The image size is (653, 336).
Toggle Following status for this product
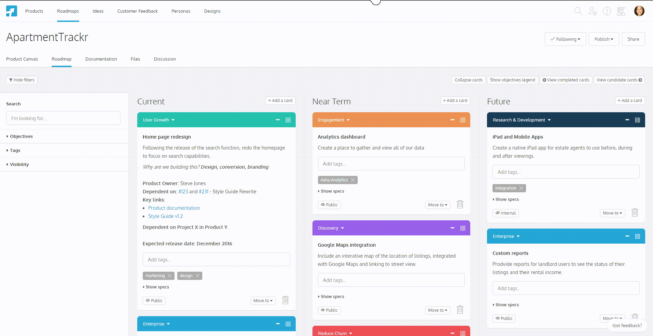pos(565,39)
